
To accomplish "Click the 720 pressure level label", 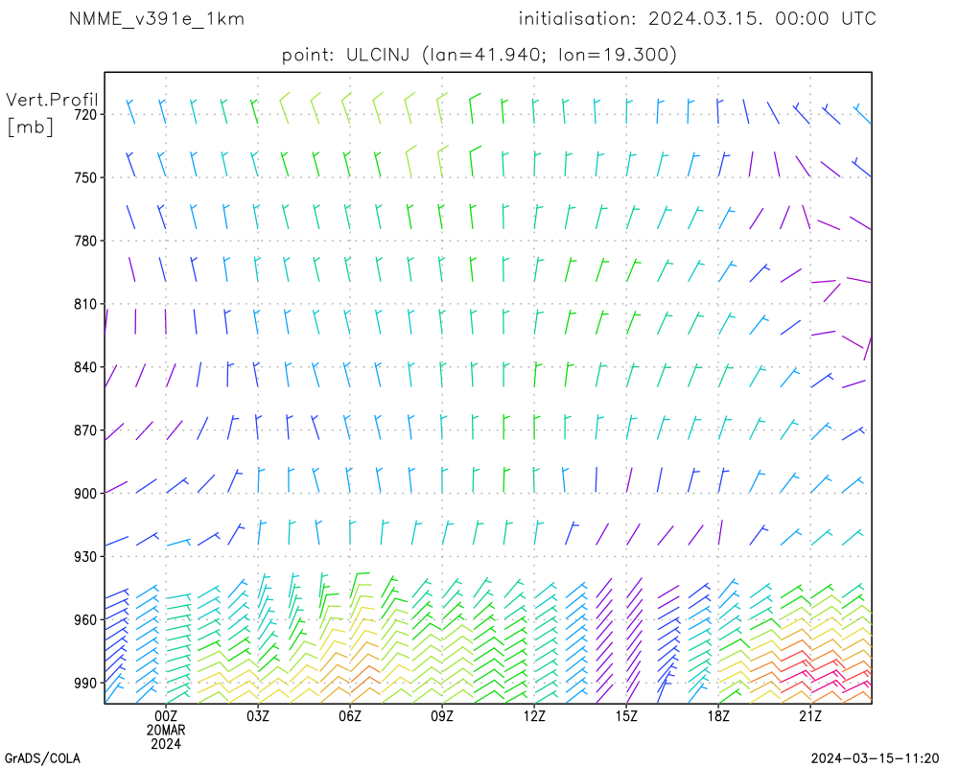I will tap(85, 114).
